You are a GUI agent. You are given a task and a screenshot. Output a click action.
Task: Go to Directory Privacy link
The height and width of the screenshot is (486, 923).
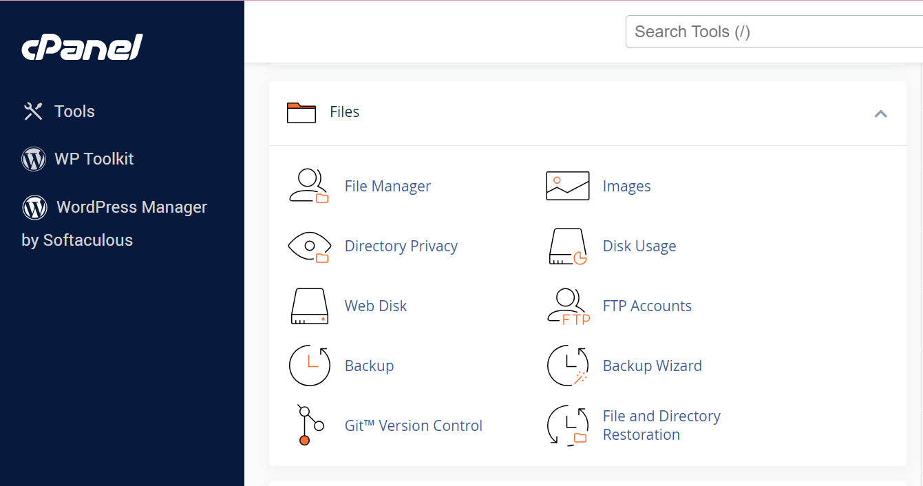click(x=401, y=246)
